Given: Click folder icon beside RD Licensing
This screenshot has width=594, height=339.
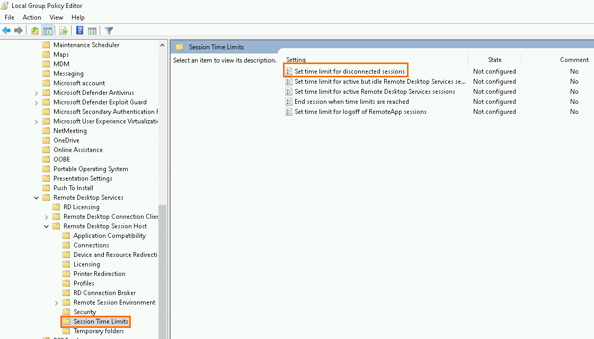Looking at the screenshot, I should click(x=57, y=207).
